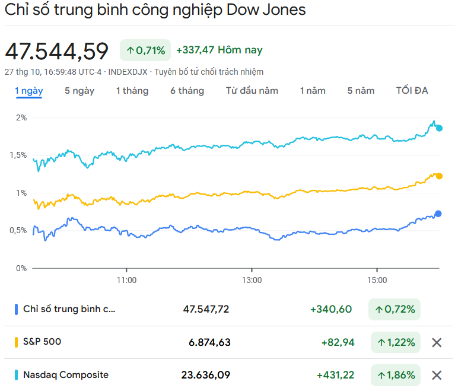The width and height of the screenshot is (455, 388).
Task: Click the chart at the 13:00 time mark
Action: pos(252,237)
